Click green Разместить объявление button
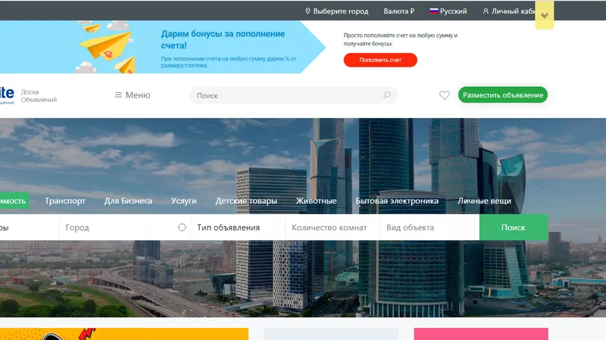 point(503,95)
